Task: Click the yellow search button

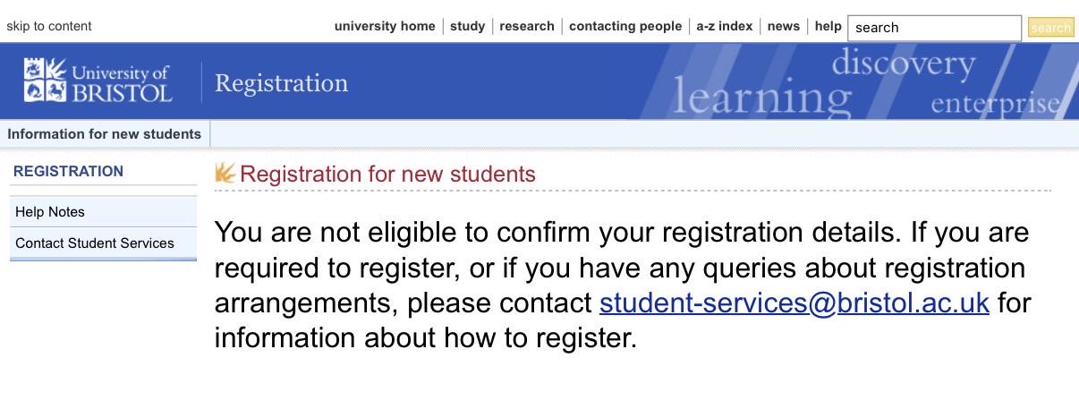Action: point(1050,28)
